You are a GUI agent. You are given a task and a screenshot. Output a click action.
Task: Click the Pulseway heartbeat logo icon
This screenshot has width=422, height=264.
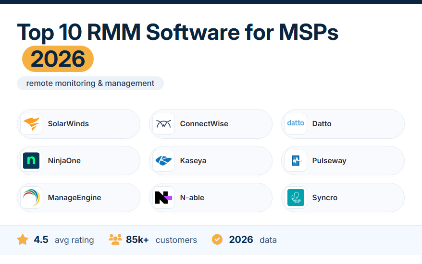[296, 160]
